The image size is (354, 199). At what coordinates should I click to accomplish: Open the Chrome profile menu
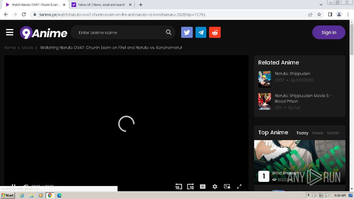339,14
